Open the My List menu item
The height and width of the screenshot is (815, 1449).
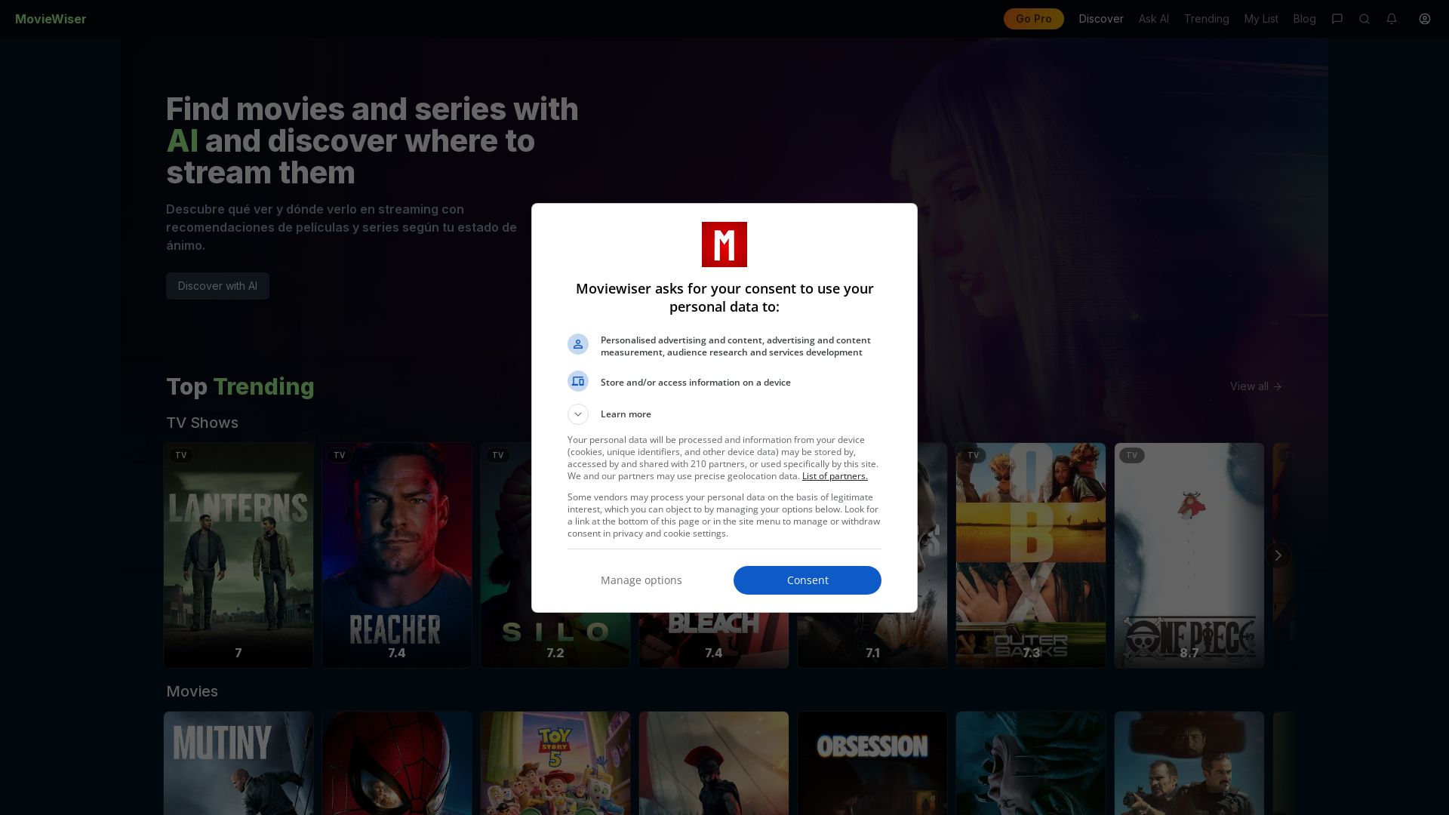coord(1261,19)
